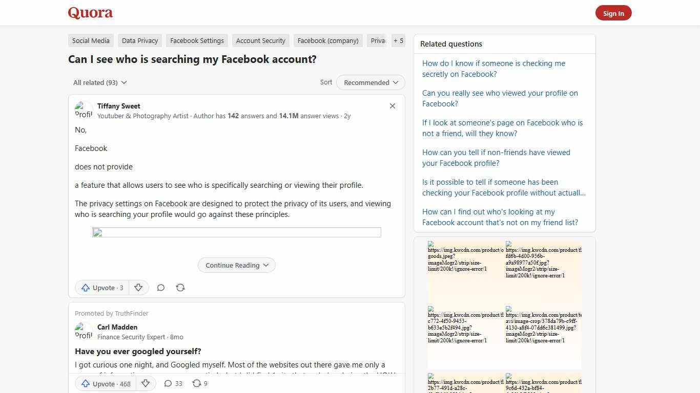Open the Recommended sort dropdown

pyautogui.click(x=370, y=82)
